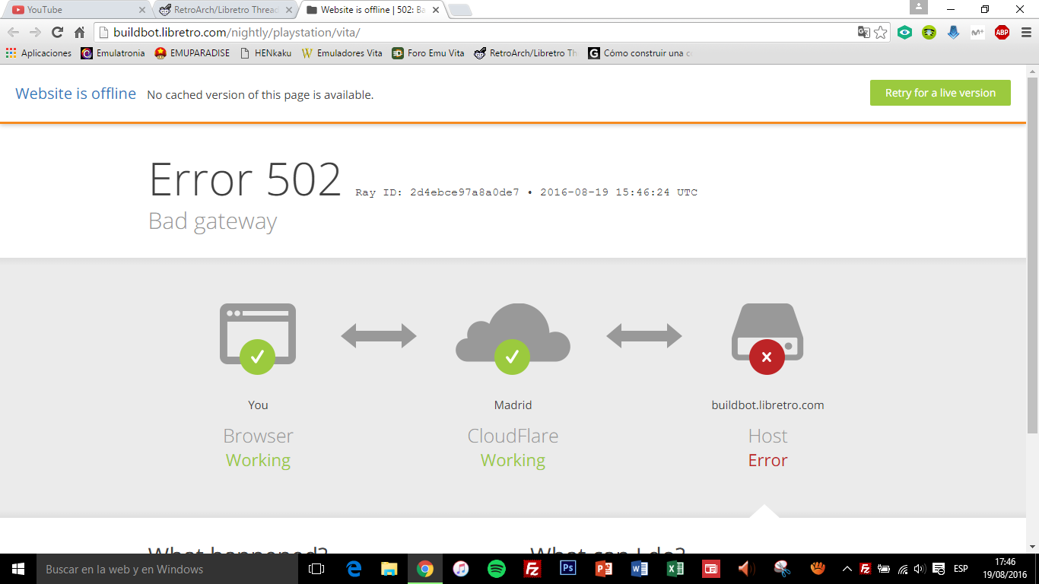Open the Emuladores Vita bookmark

coord(342,53)
